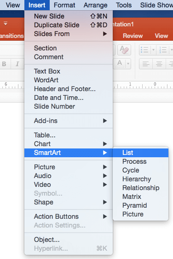Choose Duplicate Slide menu item

click(x=69, y=25)
